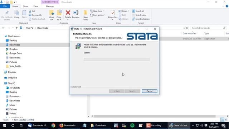
Task: Sort by the Type column header
Action: point(206,33)
